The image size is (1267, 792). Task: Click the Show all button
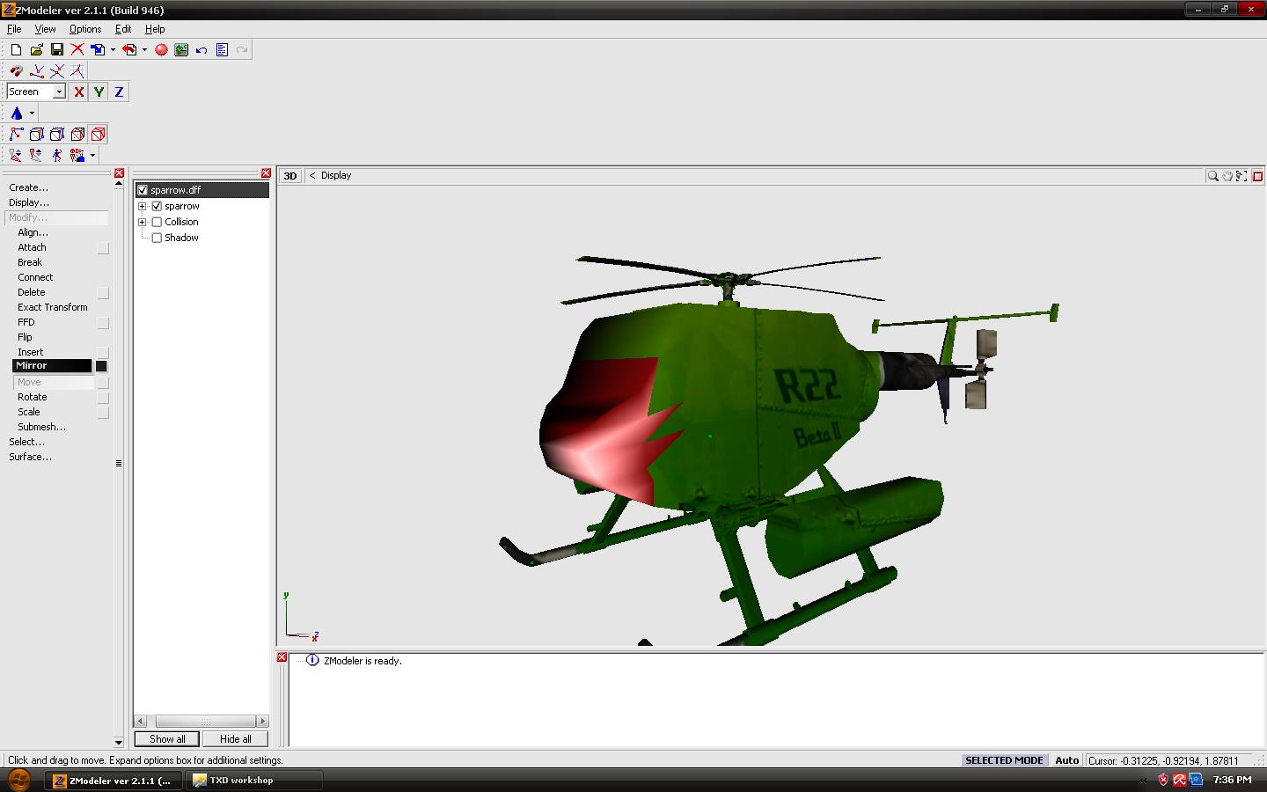pos(167,739)
